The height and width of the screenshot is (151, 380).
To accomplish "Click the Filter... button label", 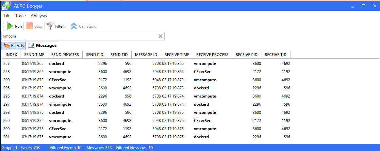I will 60,26.
